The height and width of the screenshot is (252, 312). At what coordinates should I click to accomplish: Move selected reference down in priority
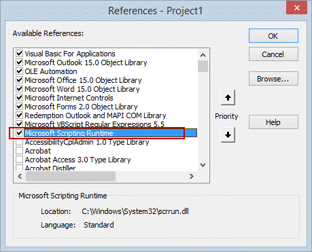coord(228,134)
